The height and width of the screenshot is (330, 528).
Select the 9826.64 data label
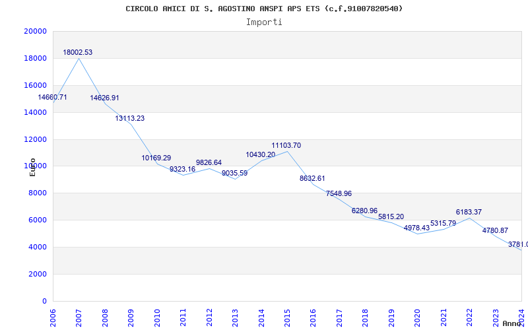(x=209, y=162)
